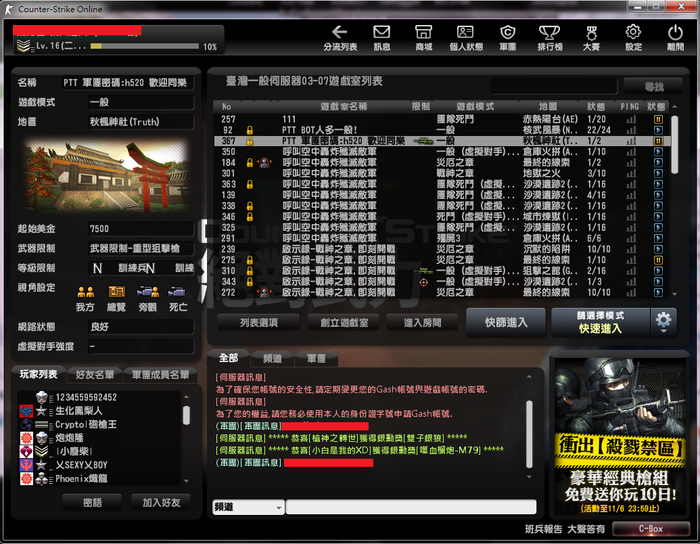Click play status icon for room 350
The image size is (700, 544).
[658, 152]
